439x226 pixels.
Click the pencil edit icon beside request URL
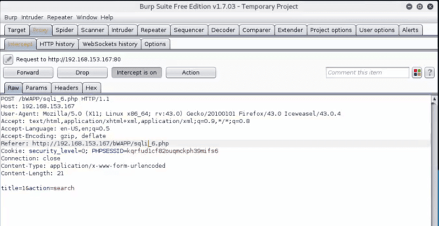(8, 59)
